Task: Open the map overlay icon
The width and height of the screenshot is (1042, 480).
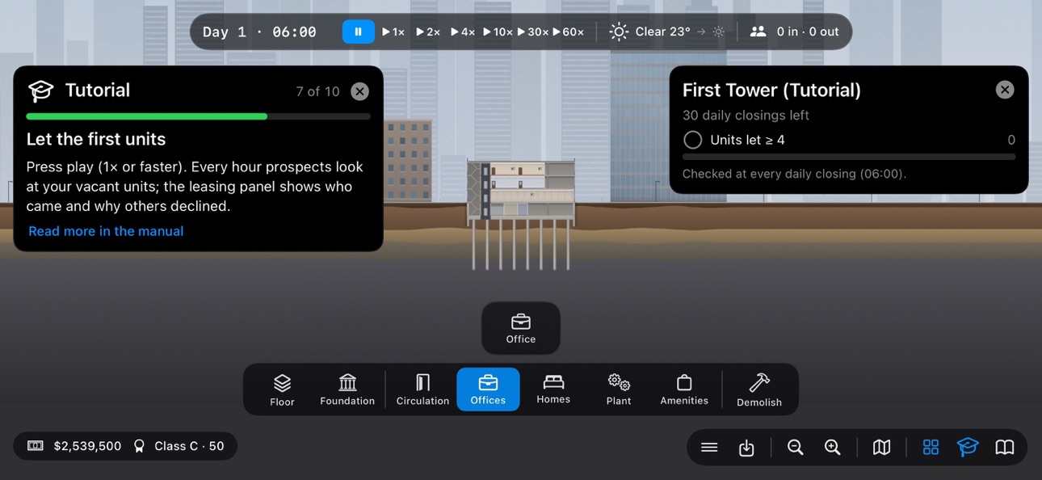Action: [x=881, y=447]
